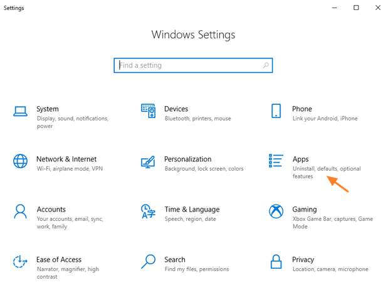Screen dimensions: 388x290
Task: Maximize the Settings window
Action: (x=356, y=8)
